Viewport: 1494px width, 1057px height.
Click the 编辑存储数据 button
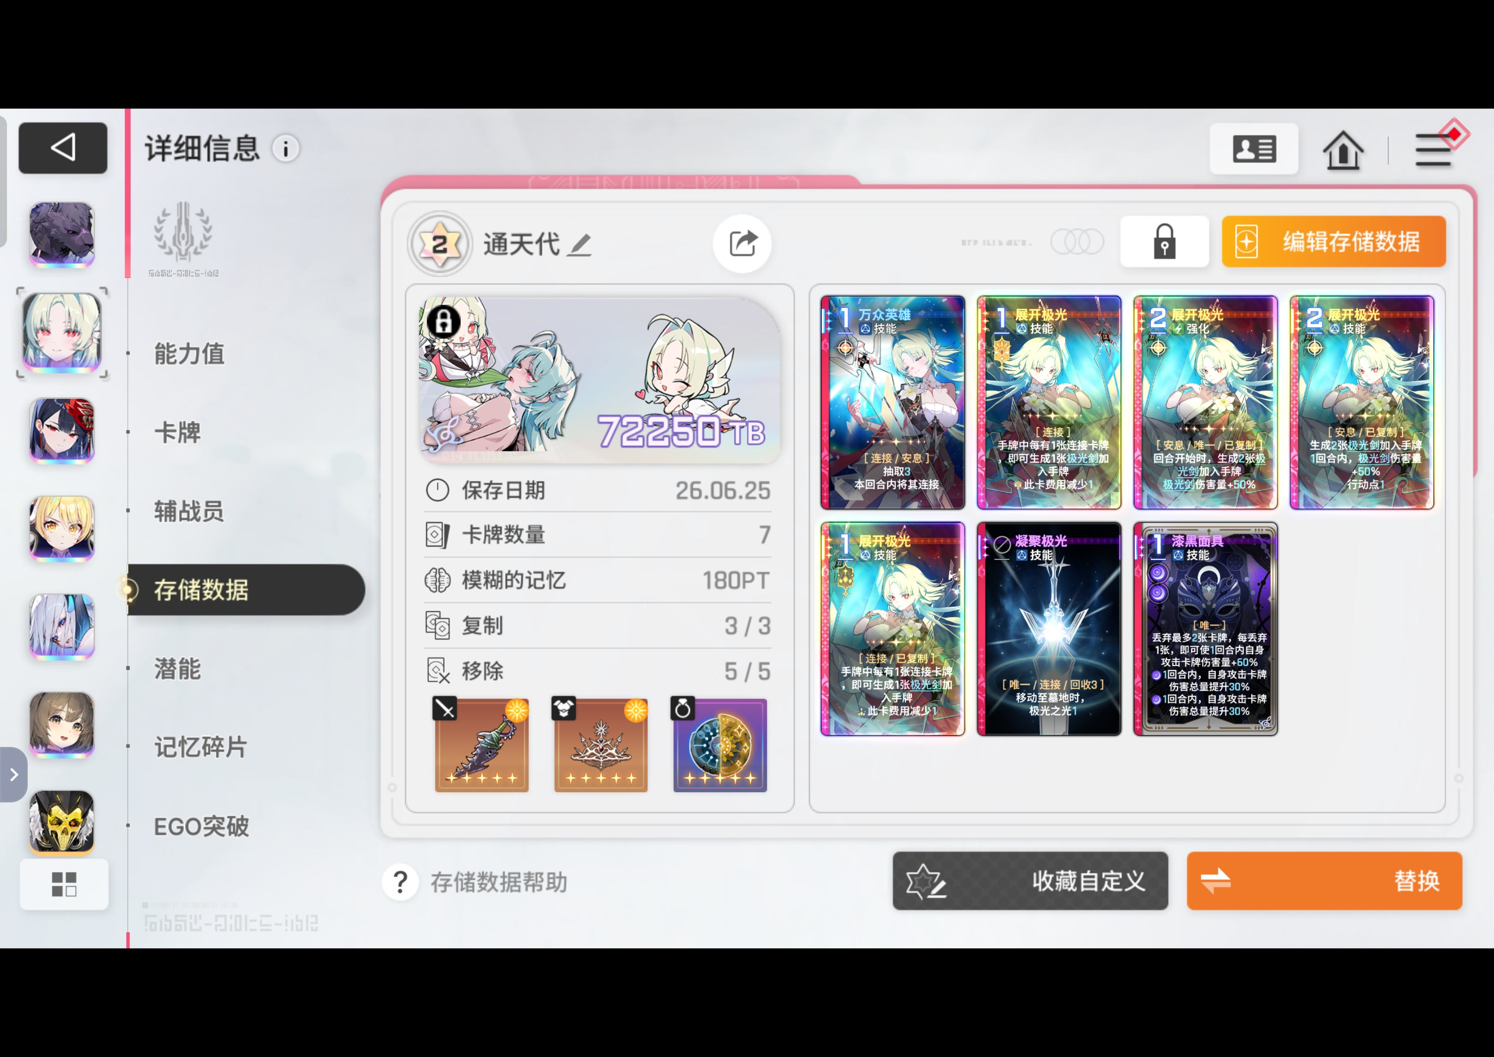(1334, 241)
